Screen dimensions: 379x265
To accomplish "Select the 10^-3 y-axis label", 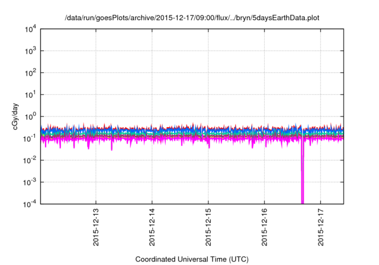I will [30, 182].
